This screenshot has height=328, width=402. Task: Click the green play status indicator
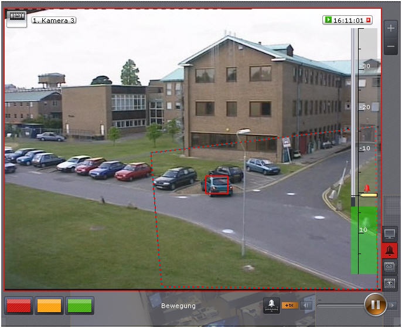coord(328,20)
